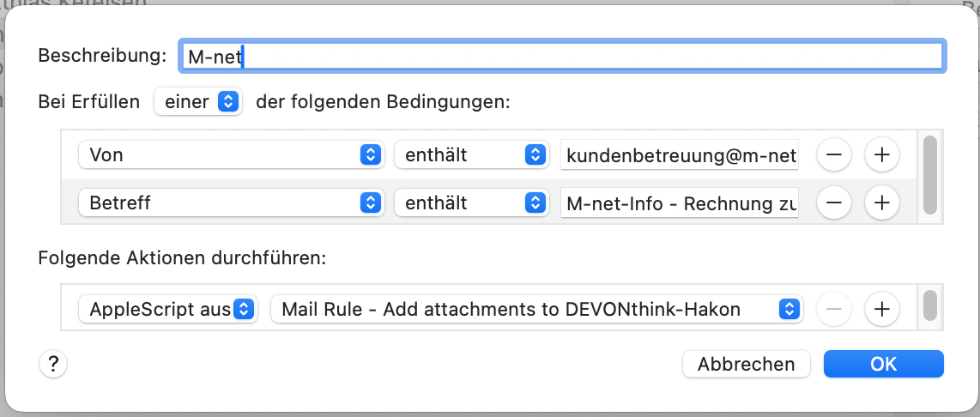980x417 pixels.
Task: Confirm the rule with OK
Action: click(883, 364)
